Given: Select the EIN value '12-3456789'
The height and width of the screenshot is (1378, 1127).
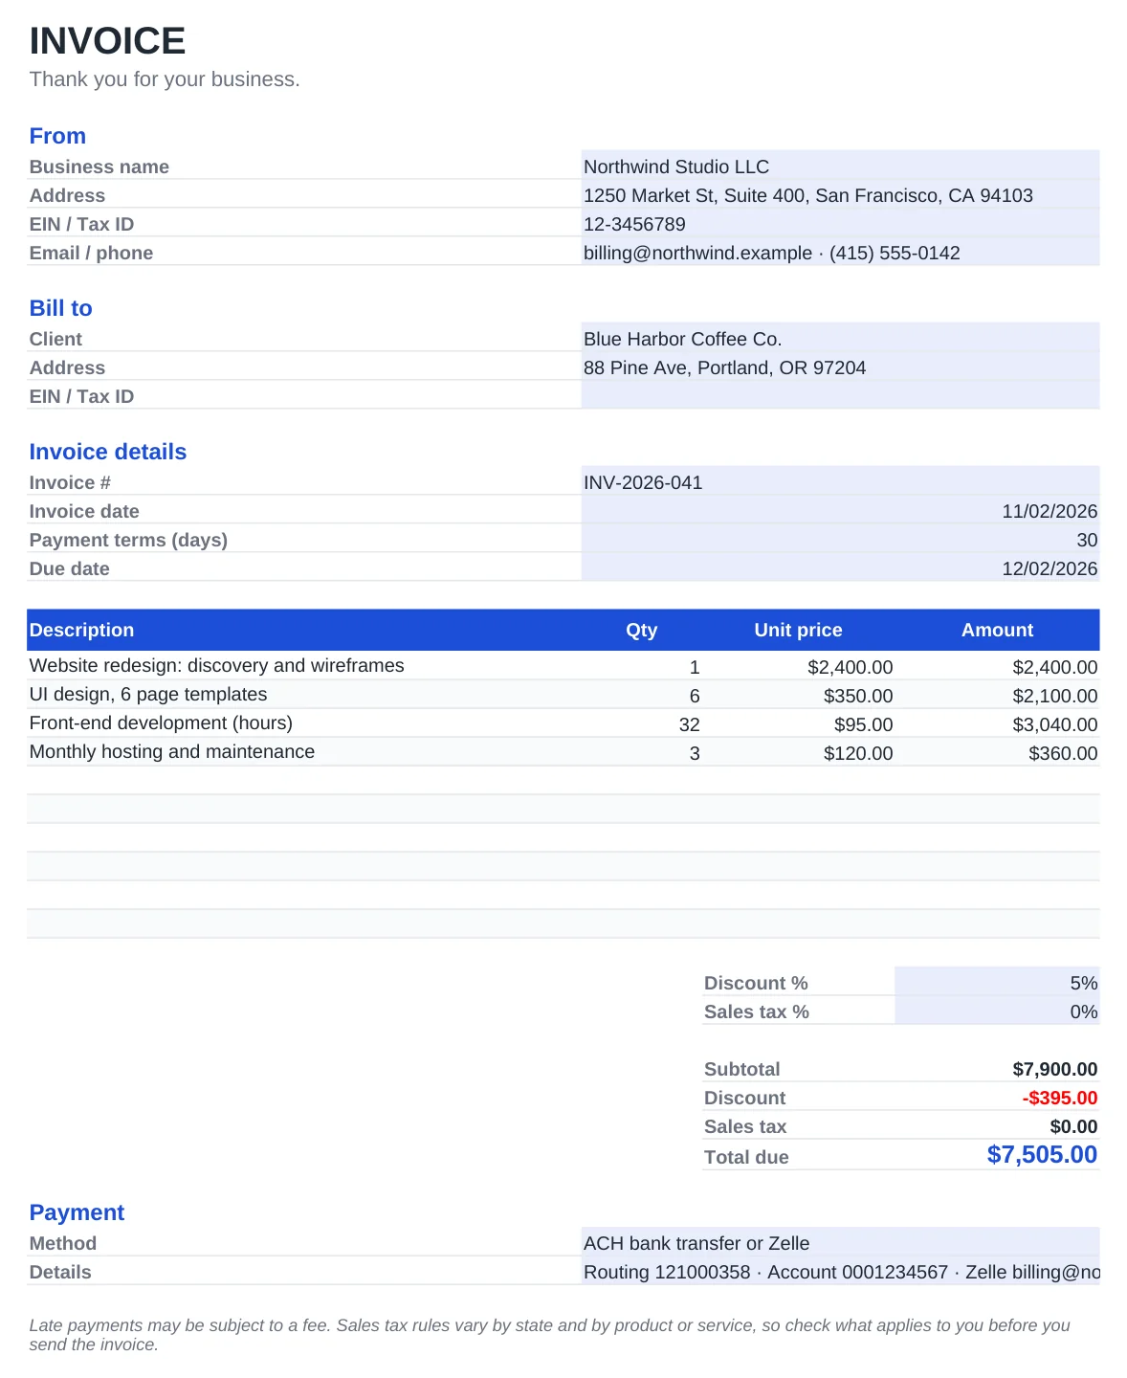Looking at the screenshot, I should pyautogui.click(x=840, y=222).
